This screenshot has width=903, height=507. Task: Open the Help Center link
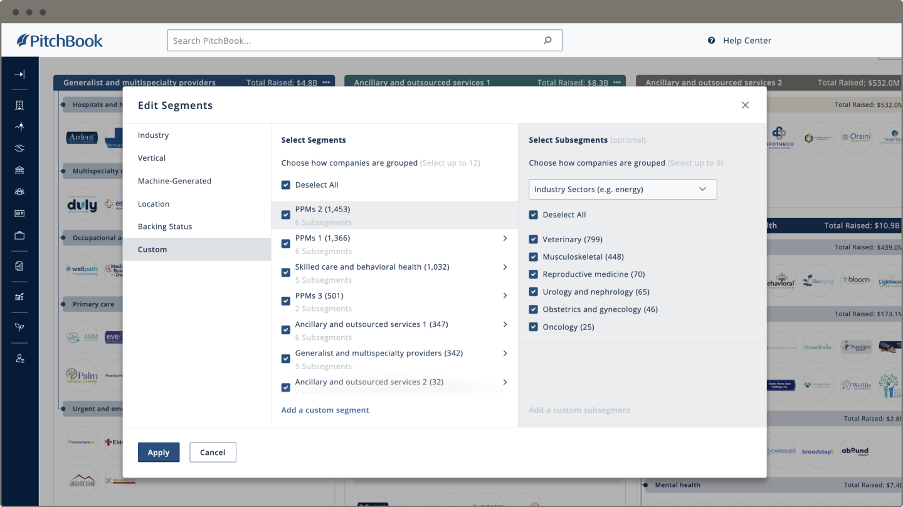coord(747,41)
